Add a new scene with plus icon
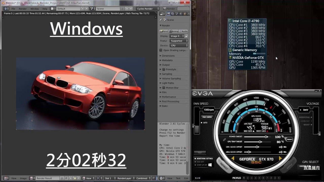This screenshot has width=324, height=182. (127, 9)
